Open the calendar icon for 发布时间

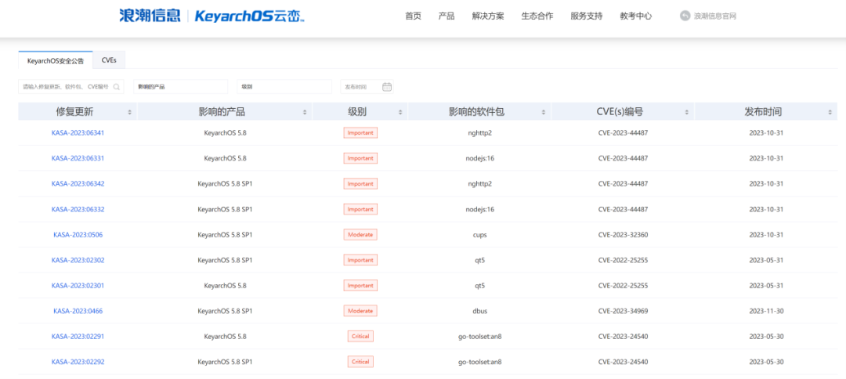(x=387, y=86)
